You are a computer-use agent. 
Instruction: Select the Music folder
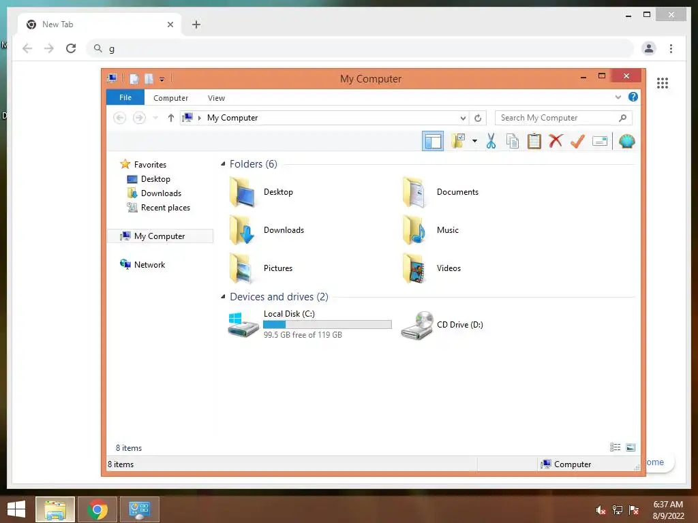click(431, 230)
